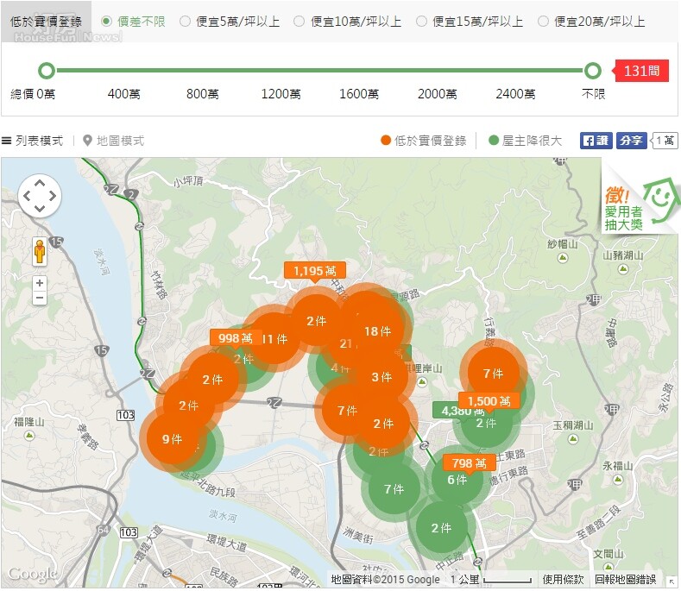Switch to 列表模式 list view
Image resolution: width=681 pixels, height=591 pixels.
click(33, 141)
